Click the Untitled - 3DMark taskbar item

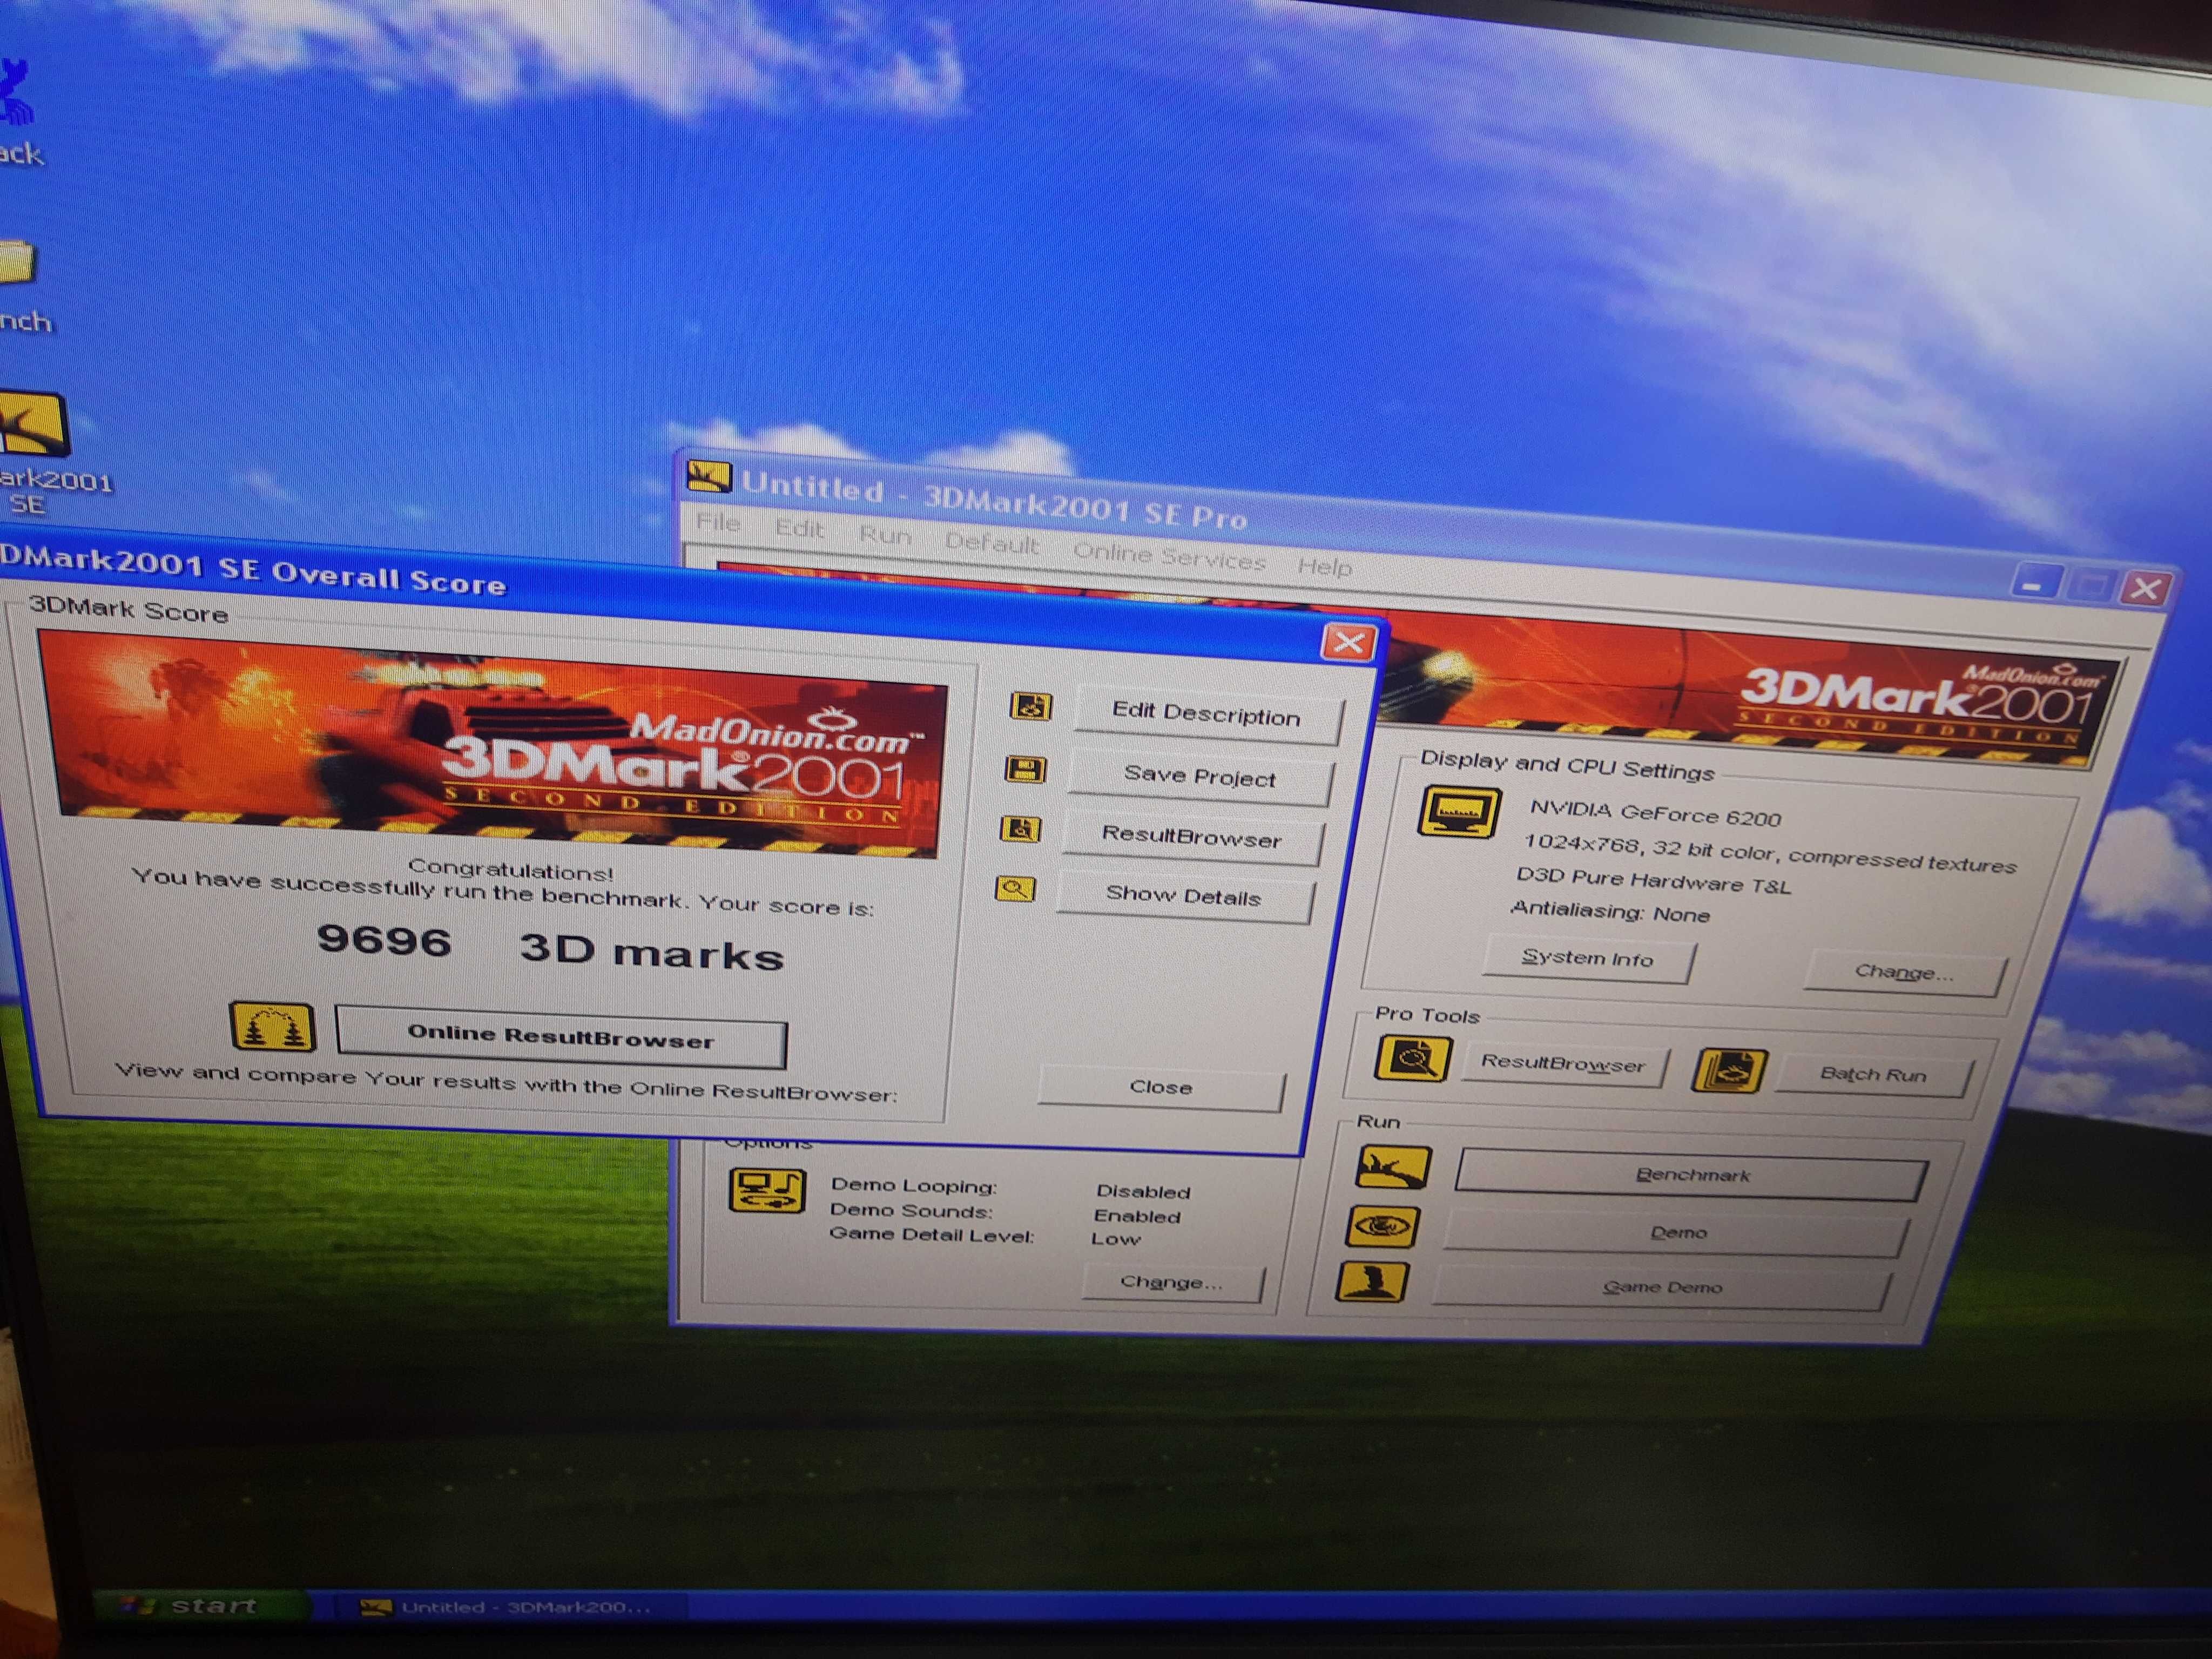512,1607
